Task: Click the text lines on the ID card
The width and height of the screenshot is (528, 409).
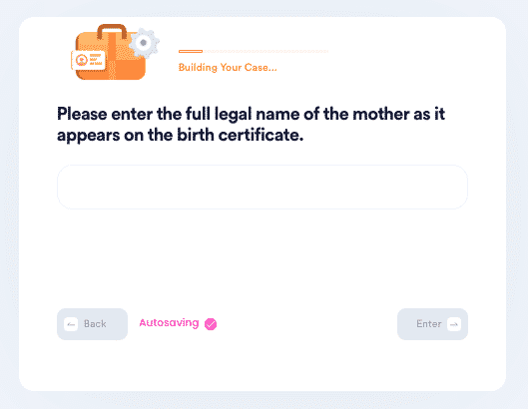Action: [x=96, y=60]
